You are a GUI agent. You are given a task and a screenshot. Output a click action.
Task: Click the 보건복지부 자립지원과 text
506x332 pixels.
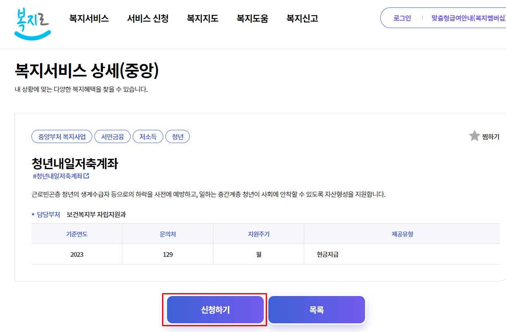(96, 215)
